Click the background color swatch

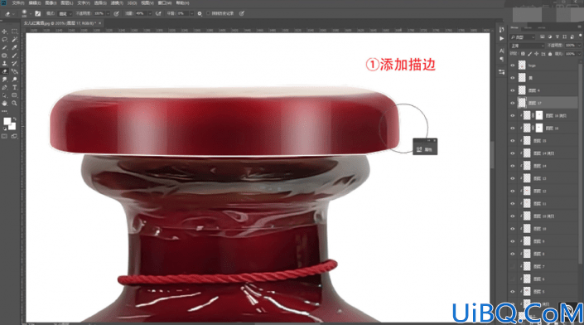(x=12, y=126)
